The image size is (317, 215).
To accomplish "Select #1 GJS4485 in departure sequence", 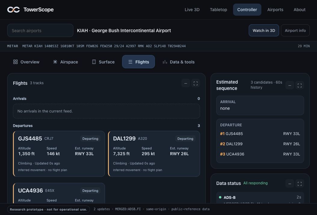I will tap(260, 134).
